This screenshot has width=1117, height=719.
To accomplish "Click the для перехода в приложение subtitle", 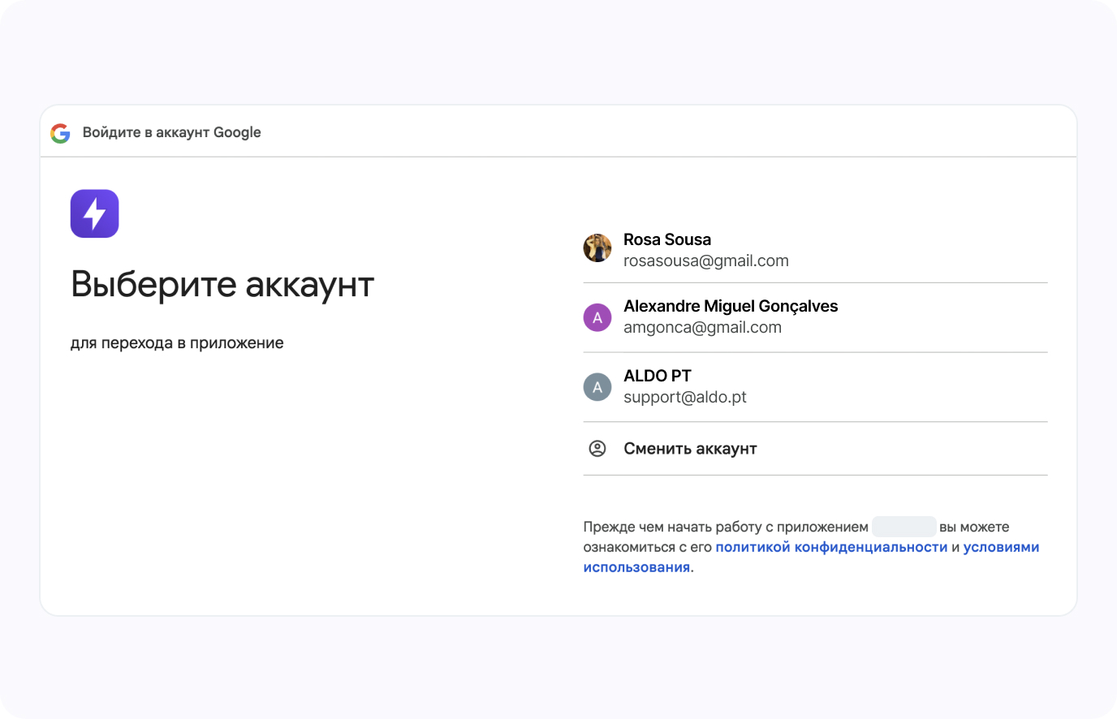I will point(177,343).
